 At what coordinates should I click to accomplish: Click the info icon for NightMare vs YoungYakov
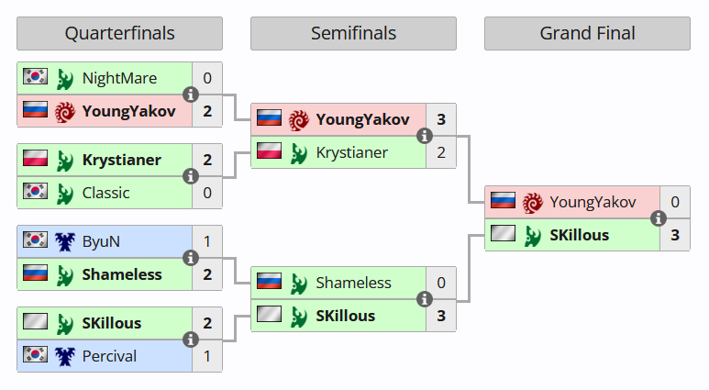point(191,95)
